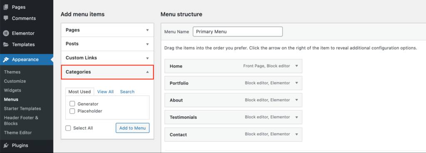Switch to the Search tab
Image resolution: width=426 pixels, height=153 pixels.
coord(127,92)
